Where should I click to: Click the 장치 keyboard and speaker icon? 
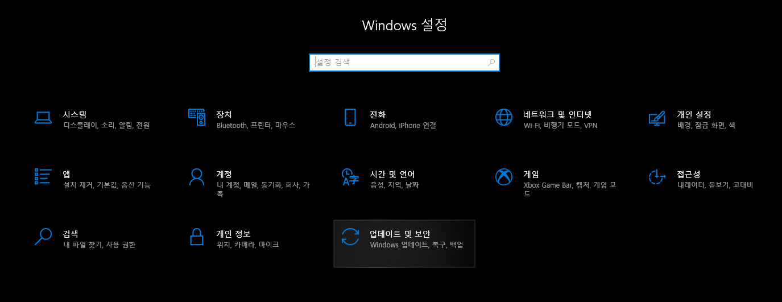pyautogui.click(x=197, y=117)
